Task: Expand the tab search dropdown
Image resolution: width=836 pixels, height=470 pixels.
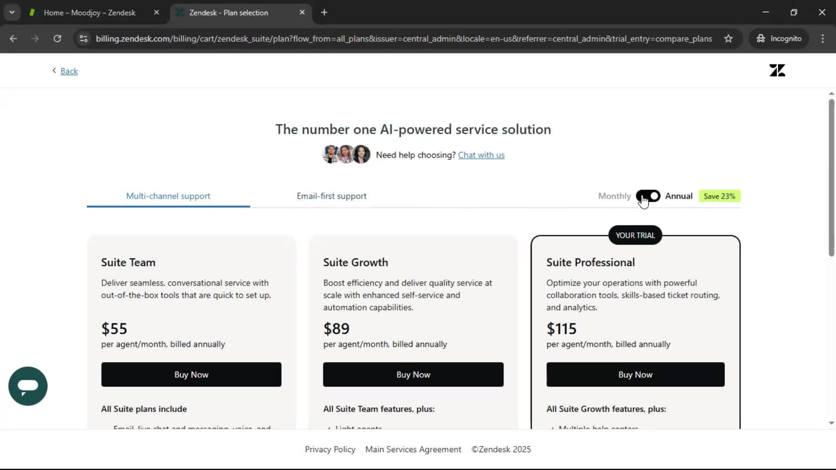Action: click(x=12, y=13)
